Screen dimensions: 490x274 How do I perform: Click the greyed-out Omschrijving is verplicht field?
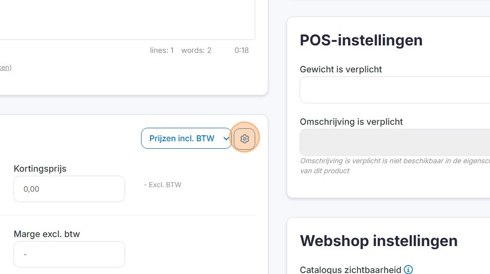point(395,142)
